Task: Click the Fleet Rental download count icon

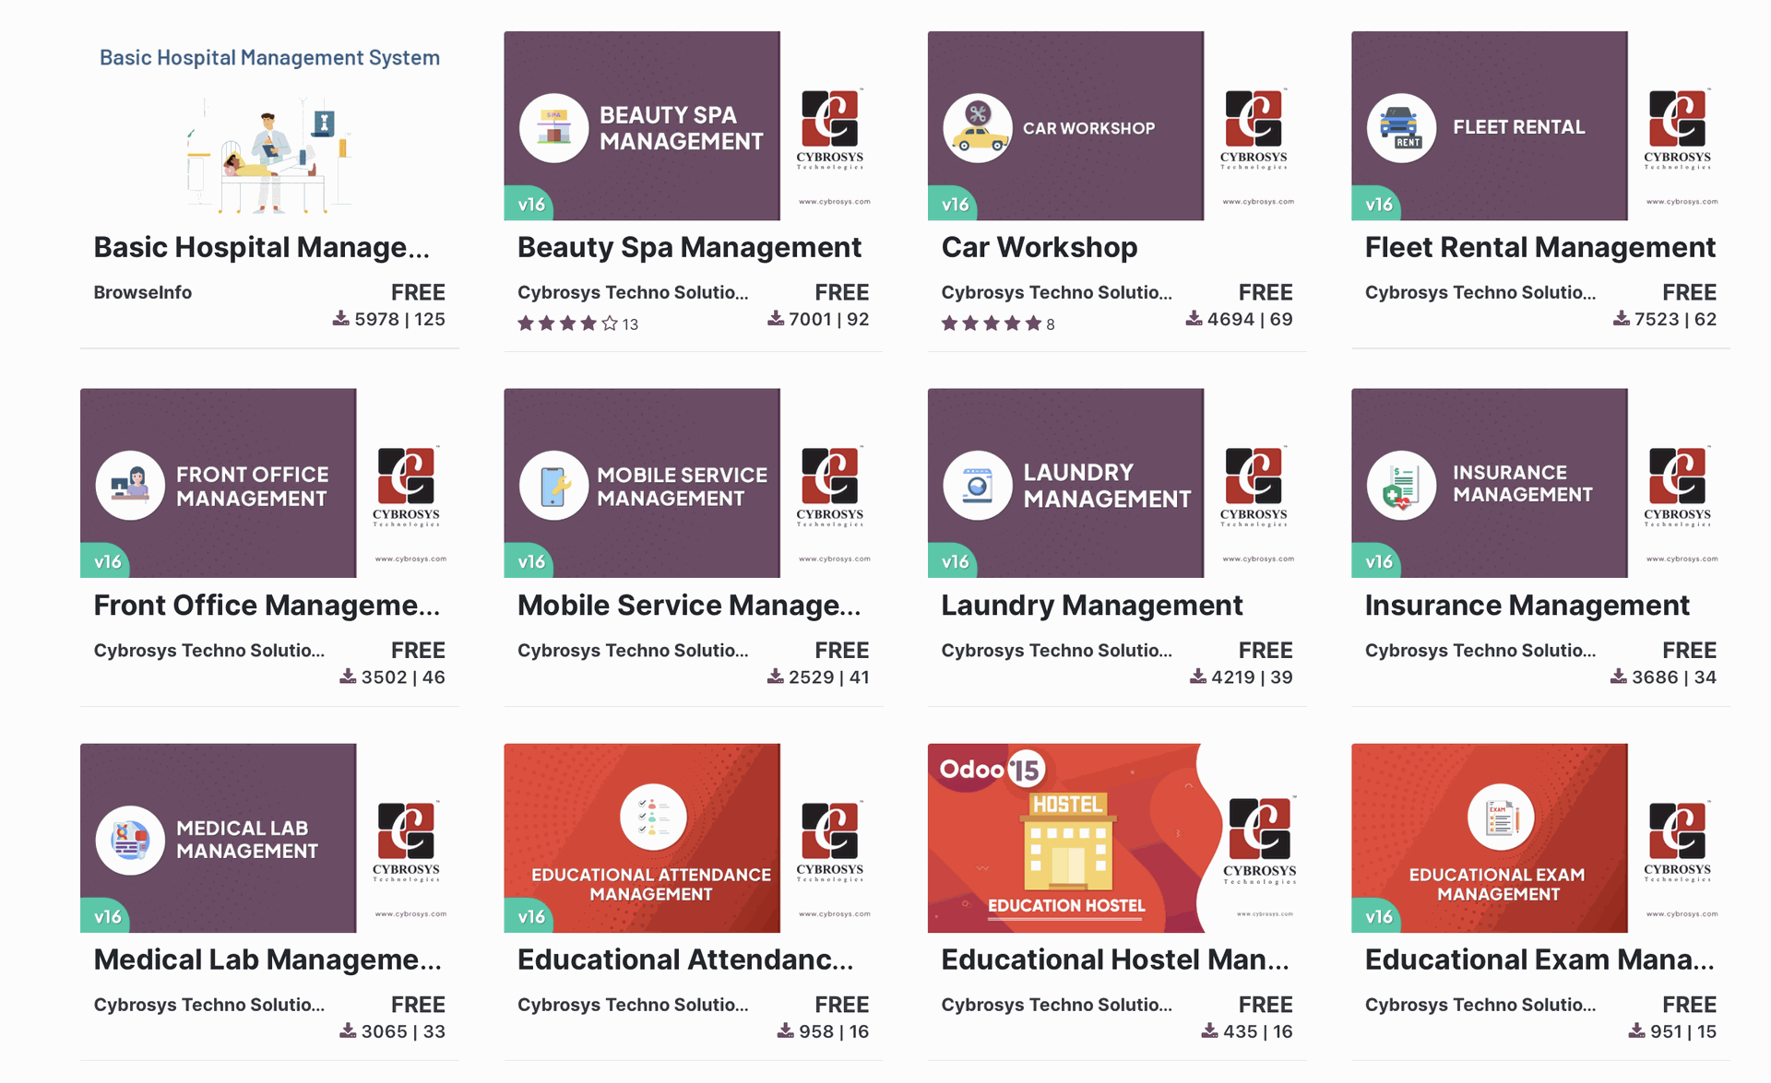Action: click(1621, 319)
